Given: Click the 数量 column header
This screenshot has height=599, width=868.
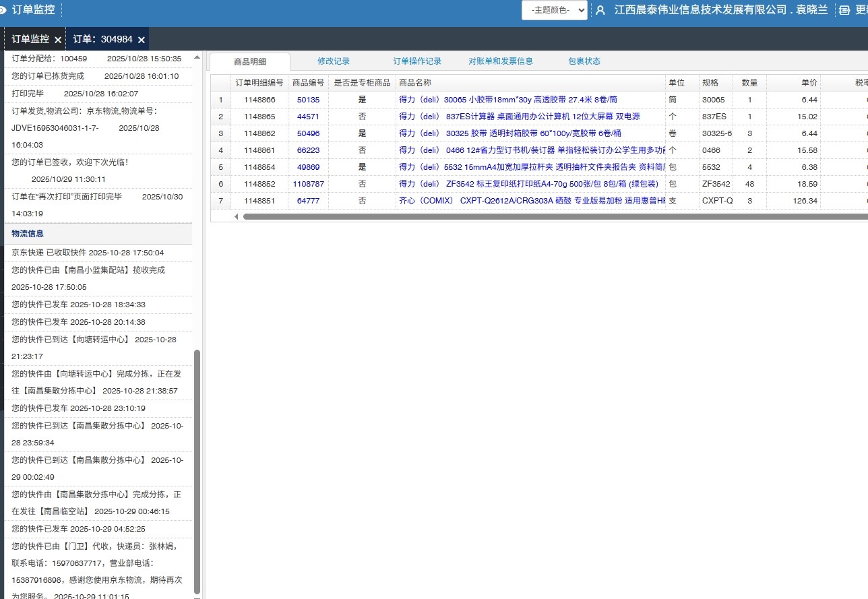Looking at the screenshot, I should pyautogui.click(x=749, y=83).
